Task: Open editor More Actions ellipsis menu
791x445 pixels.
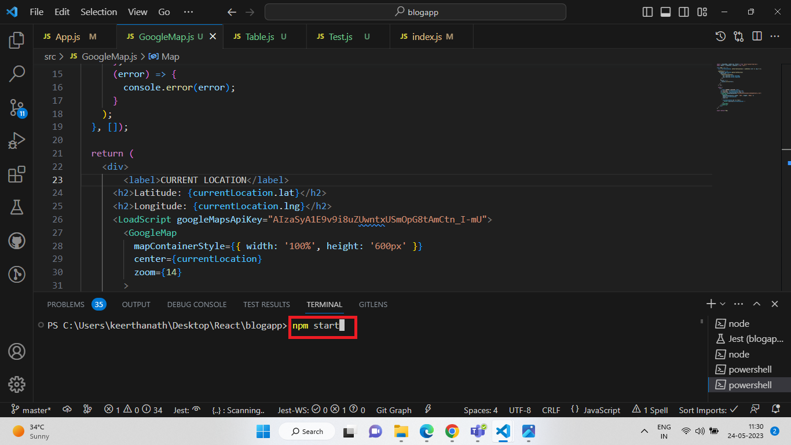Action: tap(774, 37)
